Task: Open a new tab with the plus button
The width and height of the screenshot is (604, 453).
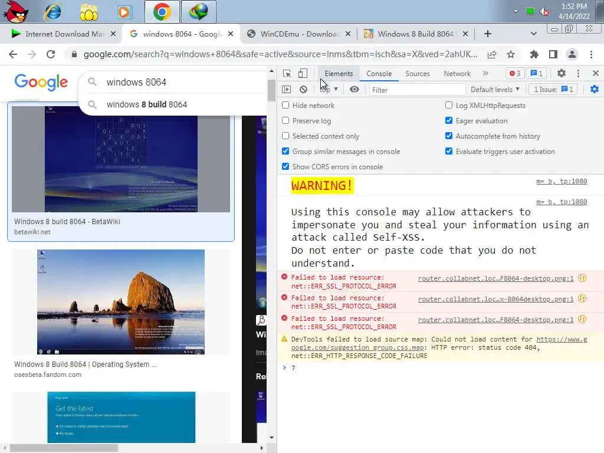Action: coord(487,34)
